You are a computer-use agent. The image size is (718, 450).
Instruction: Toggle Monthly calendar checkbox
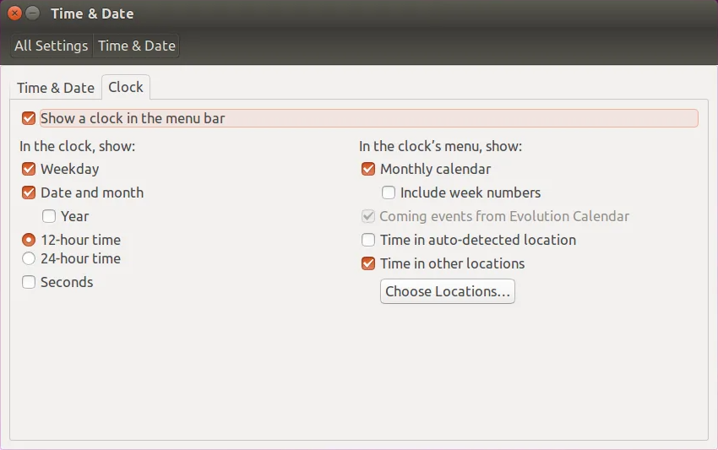pyautogui.click(x=368, y=169)
